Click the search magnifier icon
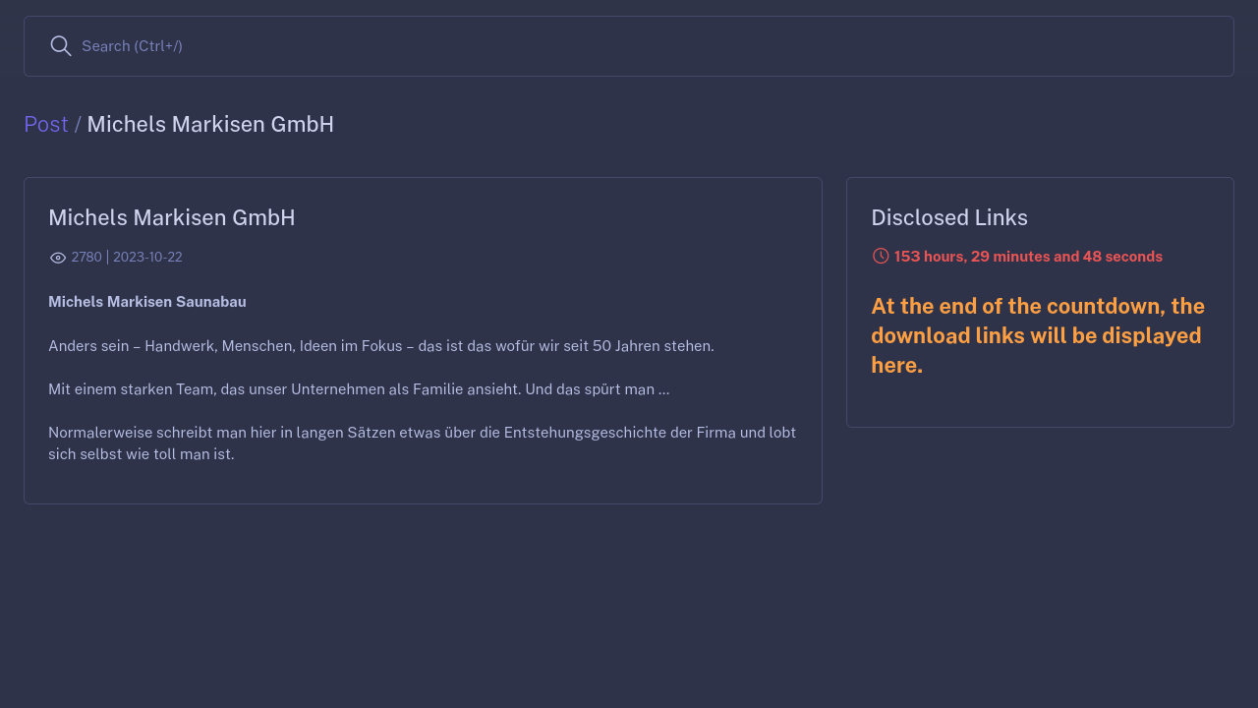Viewport: 1258px width, 708px height. tap(61, 46)
